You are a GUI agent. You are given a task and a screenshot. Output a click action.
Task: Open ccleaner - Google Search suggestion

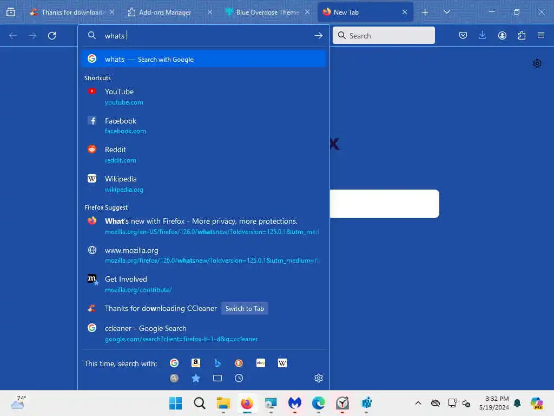[203, 334]
